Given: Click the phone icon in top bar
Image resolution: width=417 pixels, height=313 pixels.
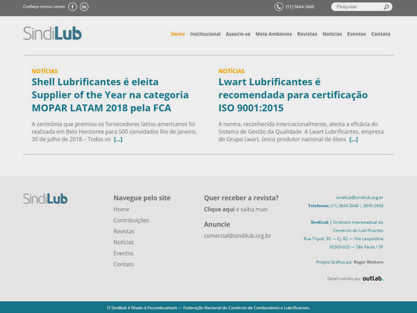Looking at the screenshot, I should [x=279, y=7].
